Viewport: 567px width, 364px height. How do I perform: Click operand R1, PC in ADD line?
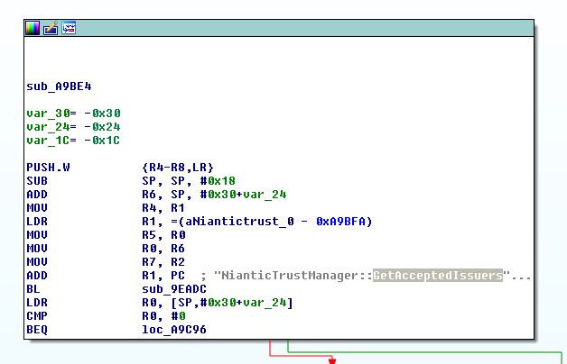pos(163,276)
